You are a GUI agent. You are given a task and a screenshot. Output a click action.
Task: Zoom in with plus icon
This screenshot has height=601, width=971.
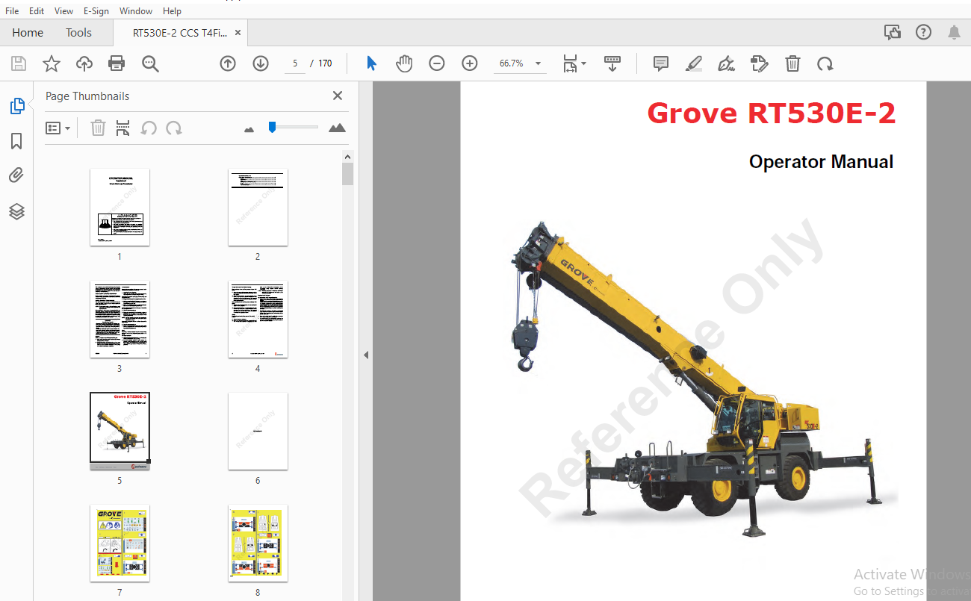pos(470,63)
